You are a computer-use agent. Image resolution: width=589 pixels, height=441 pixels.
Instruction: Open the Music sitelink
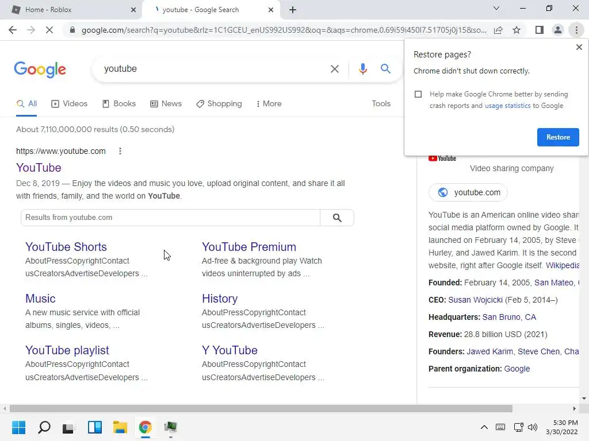40,299
